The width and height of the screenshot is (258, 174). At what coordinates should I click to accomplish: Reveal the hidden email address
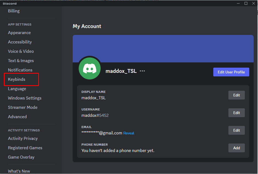point(129,133)
